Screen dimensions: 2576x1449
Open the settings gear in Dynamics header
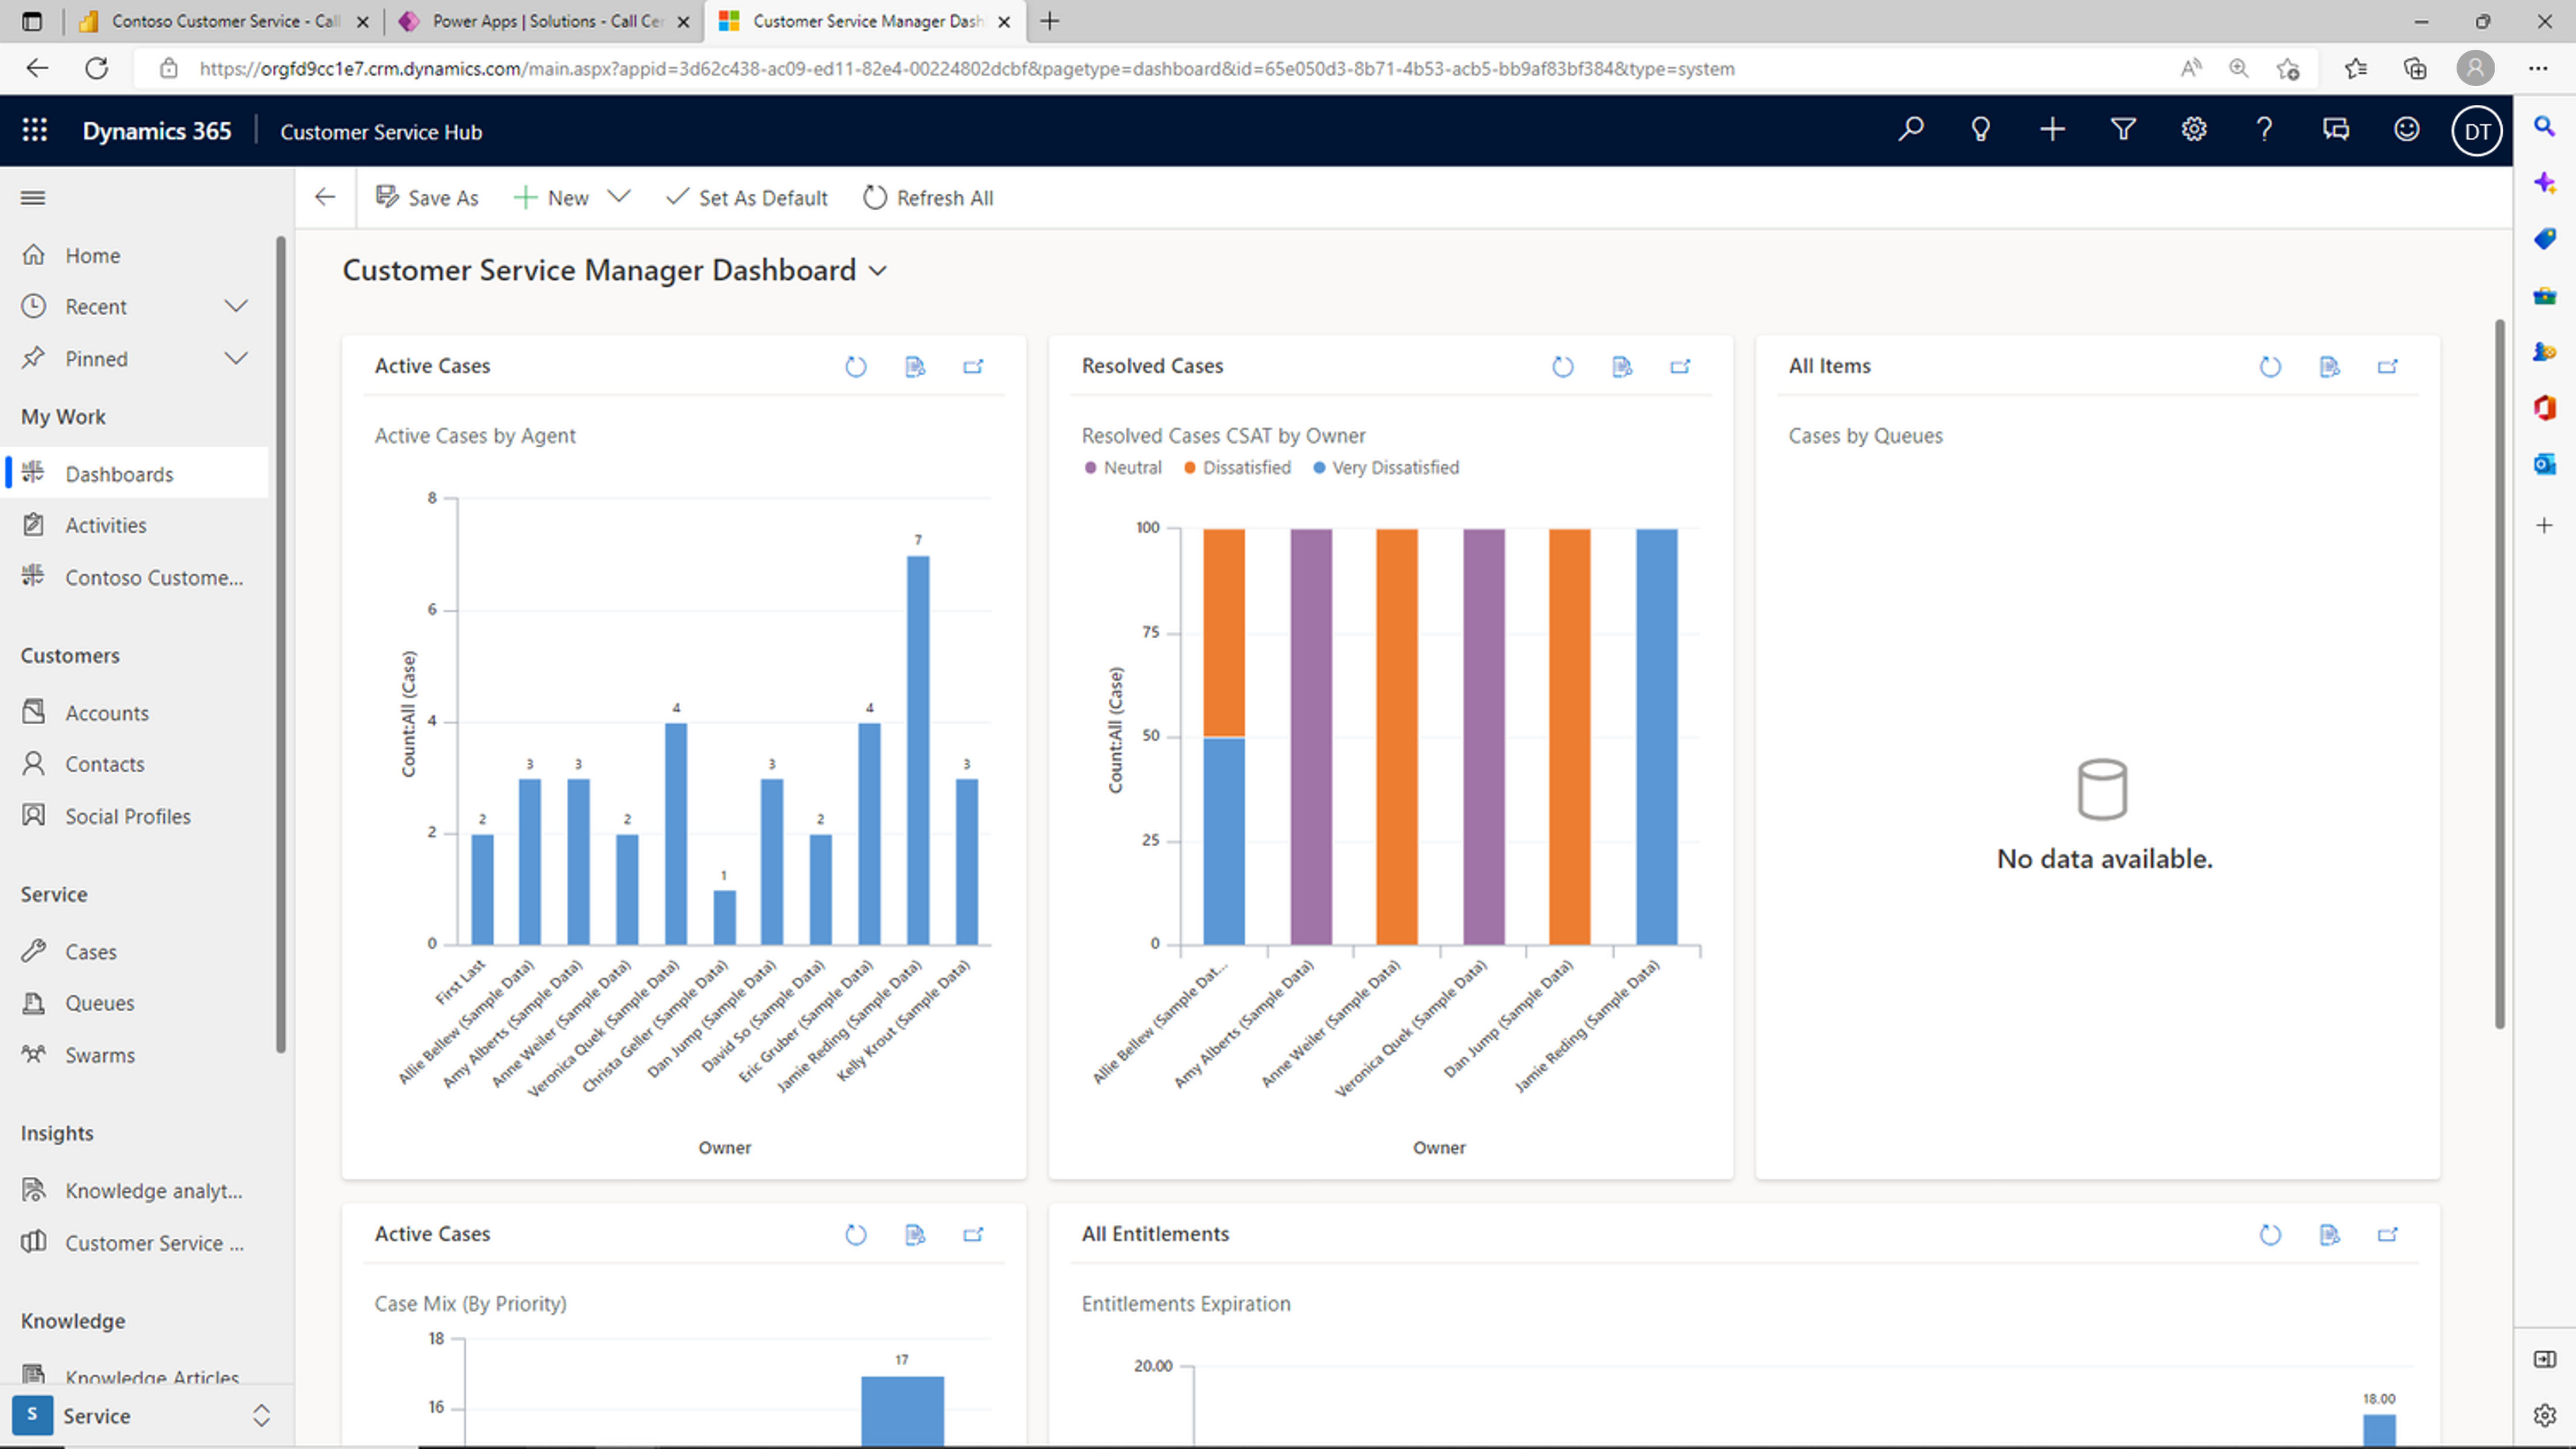pos(2194,130)
